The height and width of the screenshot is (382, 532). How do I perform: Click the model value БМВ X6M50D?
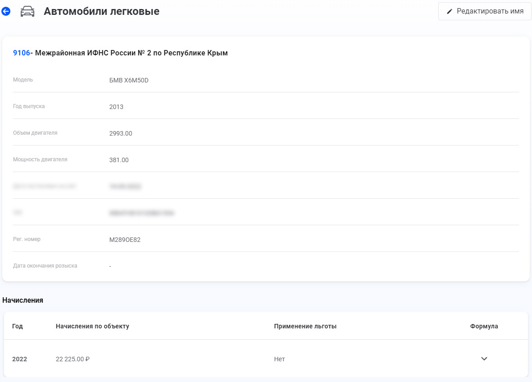[128, 80]
